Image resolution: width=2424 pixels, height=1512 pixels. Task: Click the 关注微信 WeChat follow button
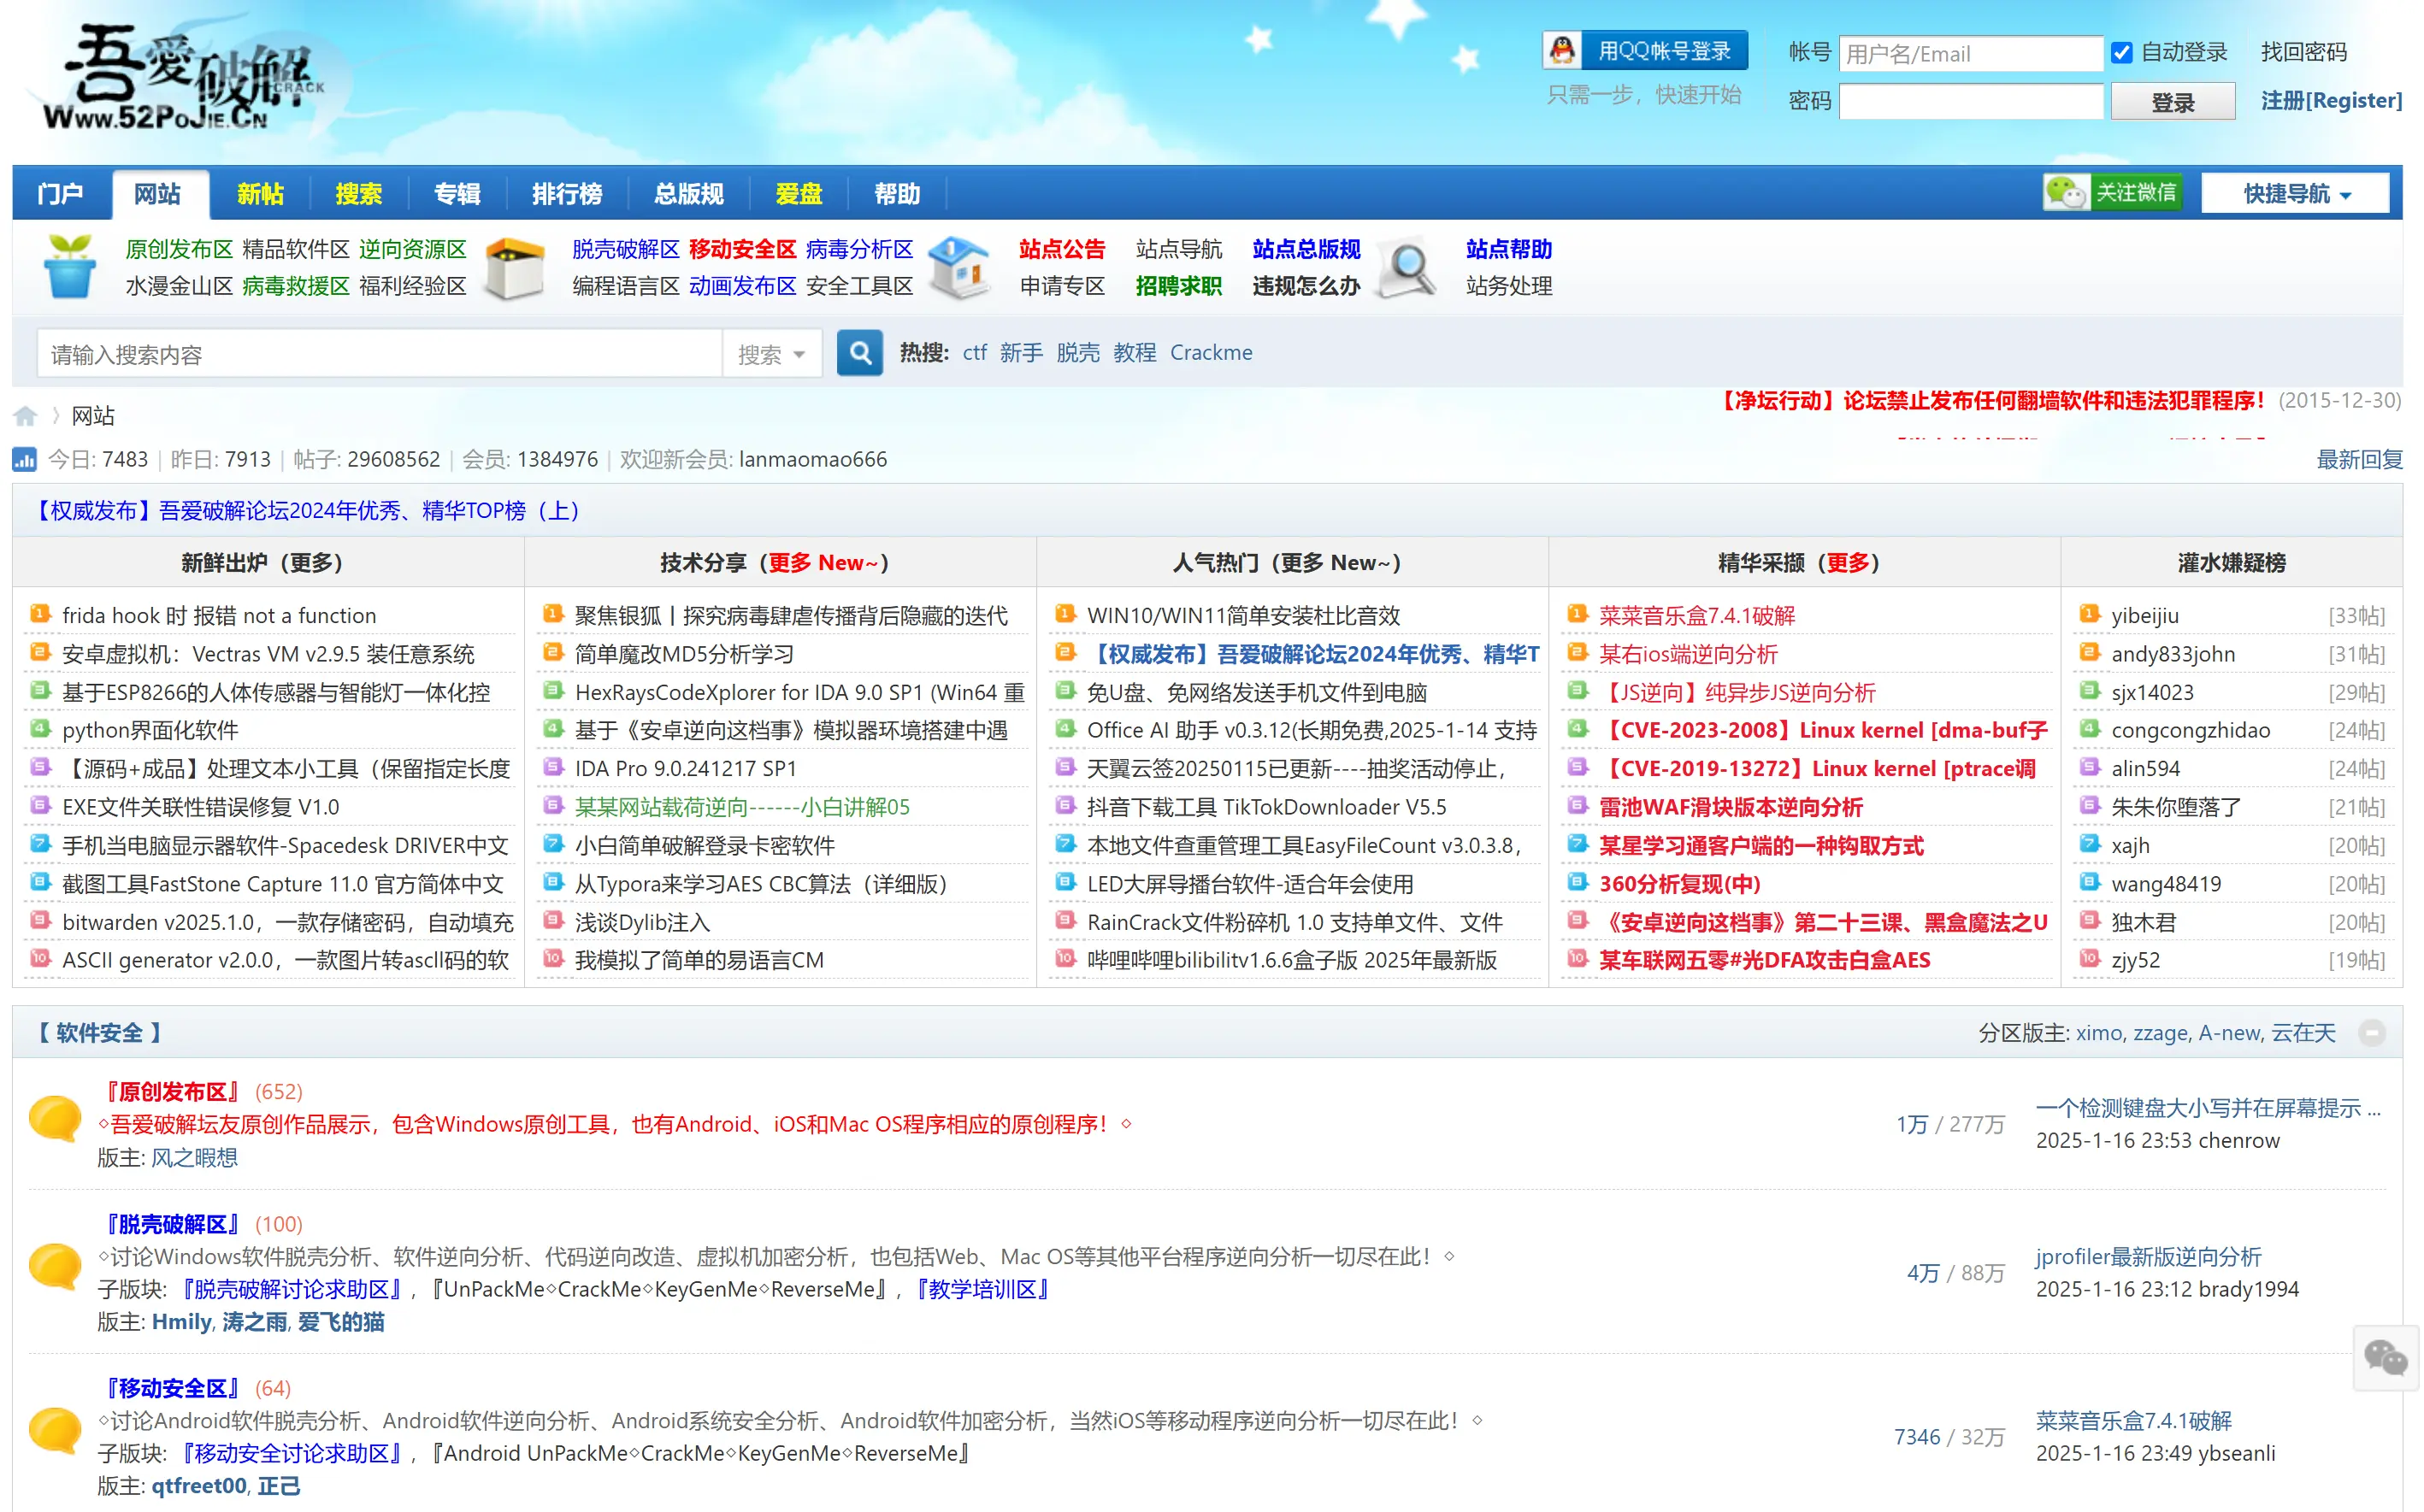pos(2112,193)
